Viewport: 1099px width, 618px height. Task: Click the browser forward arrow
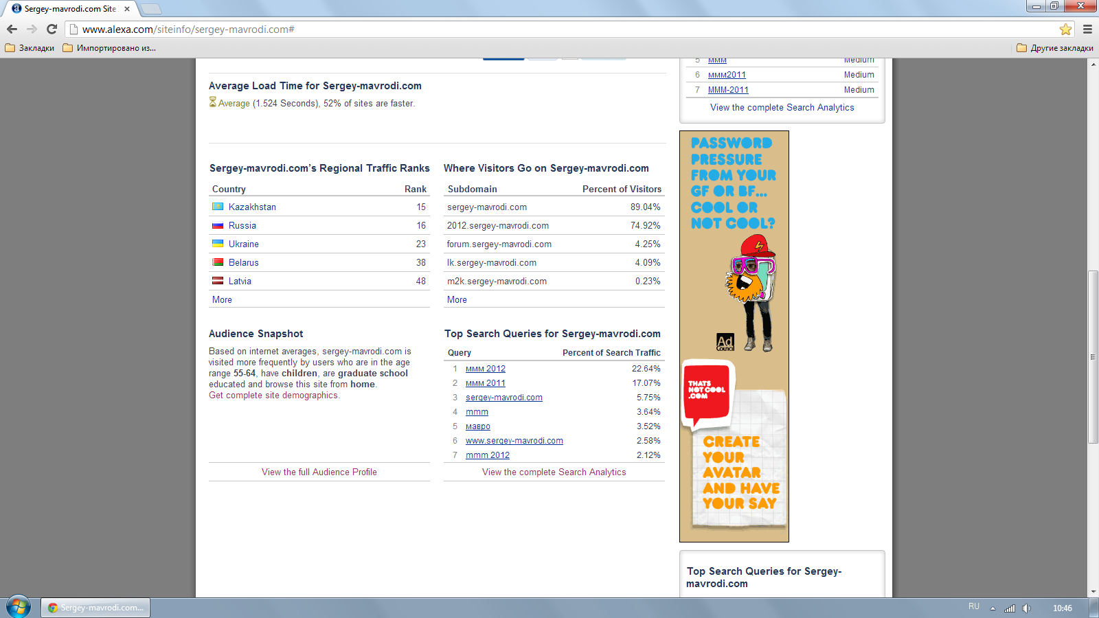pyautogui.click(x=32, y=29)
